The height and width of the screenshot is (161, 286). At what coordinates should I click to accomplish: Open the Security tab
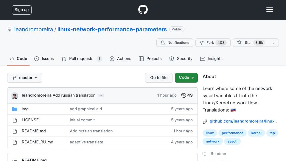181,59
